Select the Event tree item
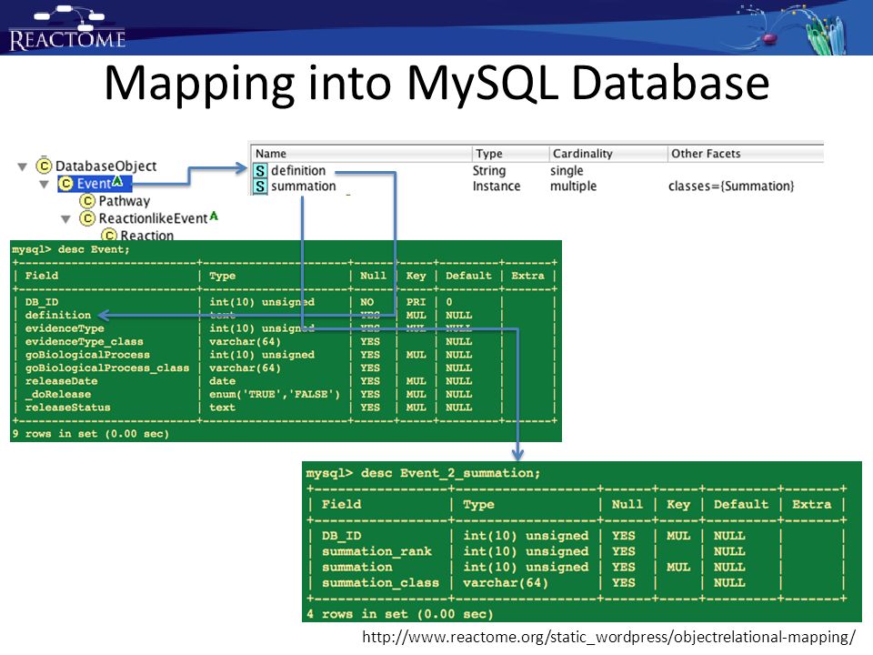 point(95,183)
